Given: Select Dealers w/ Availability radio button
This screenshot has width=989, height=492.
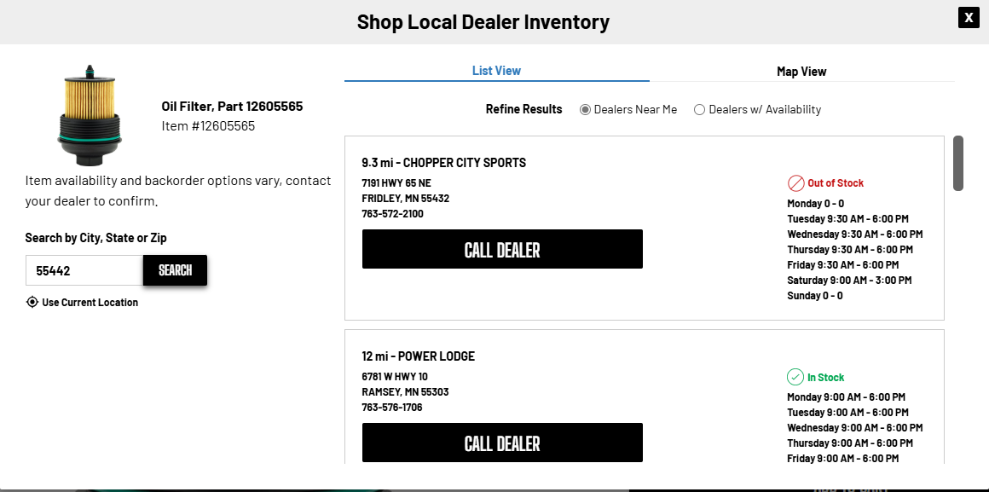Looking at the screenshot, I should pos(700,109).
